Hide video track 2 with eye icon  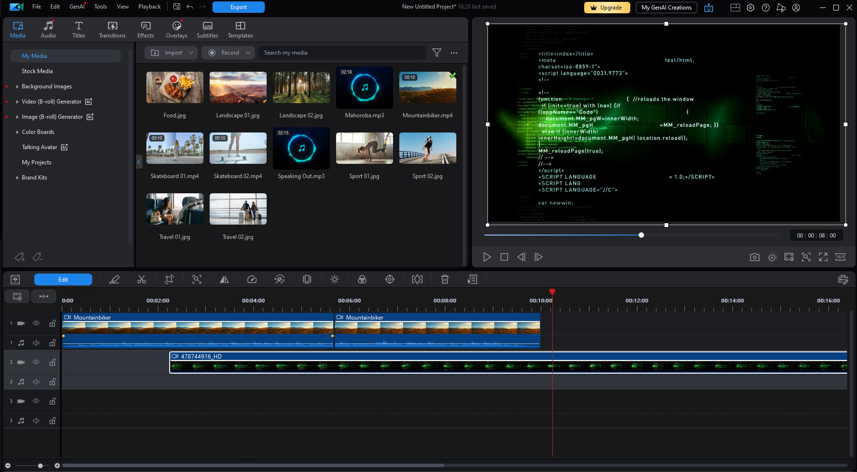(x=36, y=362)
